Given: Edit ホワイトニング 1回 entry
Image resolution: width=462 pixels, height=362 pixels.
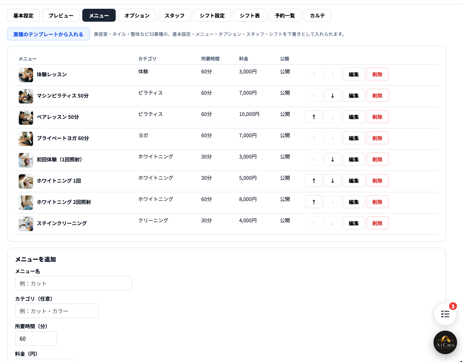Looking at the screenshot, I should 353,181.
